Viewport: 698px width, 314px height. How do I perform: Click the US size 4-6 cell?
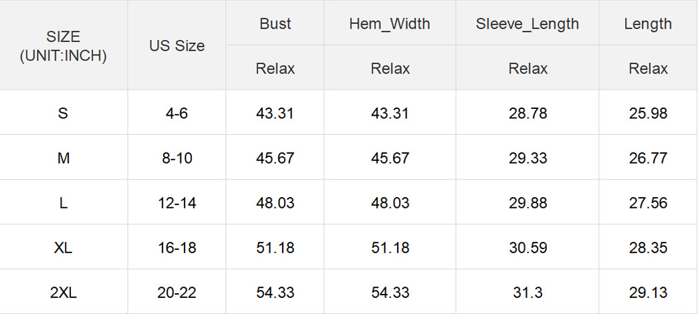coord(177,114)
